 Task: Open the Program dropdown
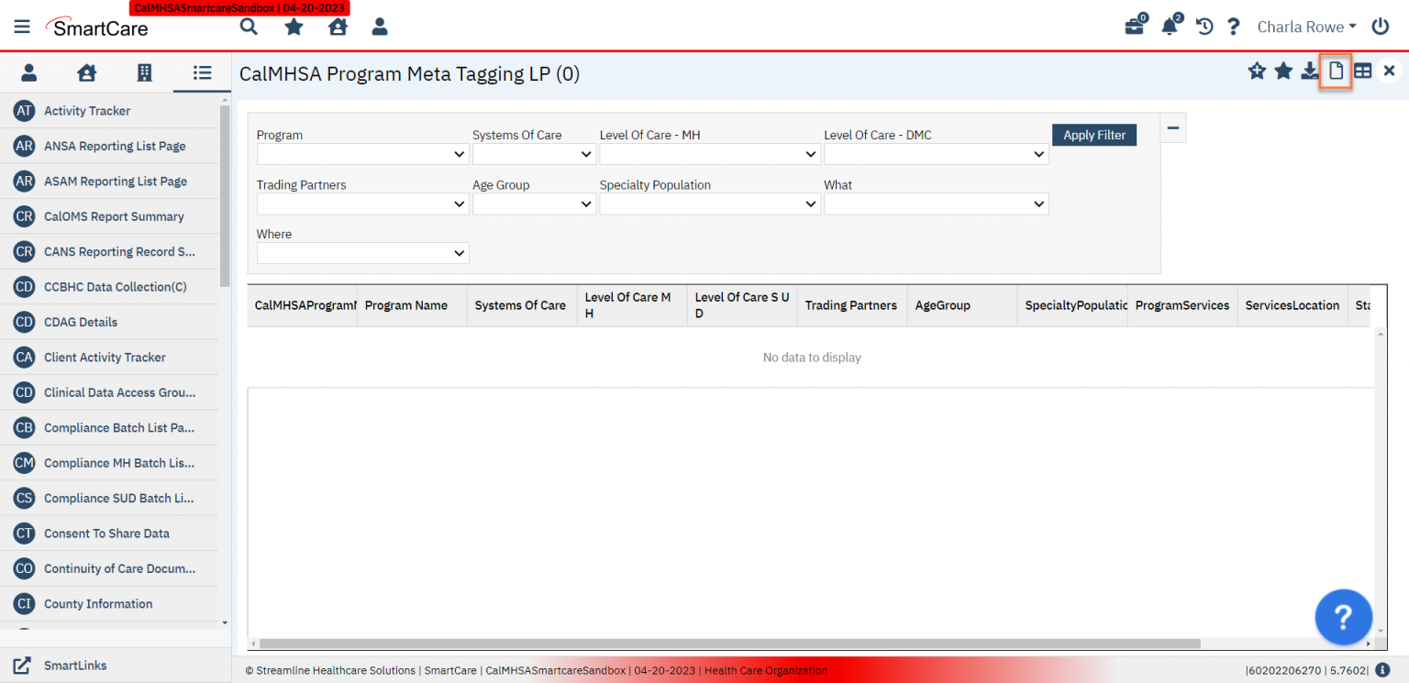pyautogui.click(x=362, y=153)
